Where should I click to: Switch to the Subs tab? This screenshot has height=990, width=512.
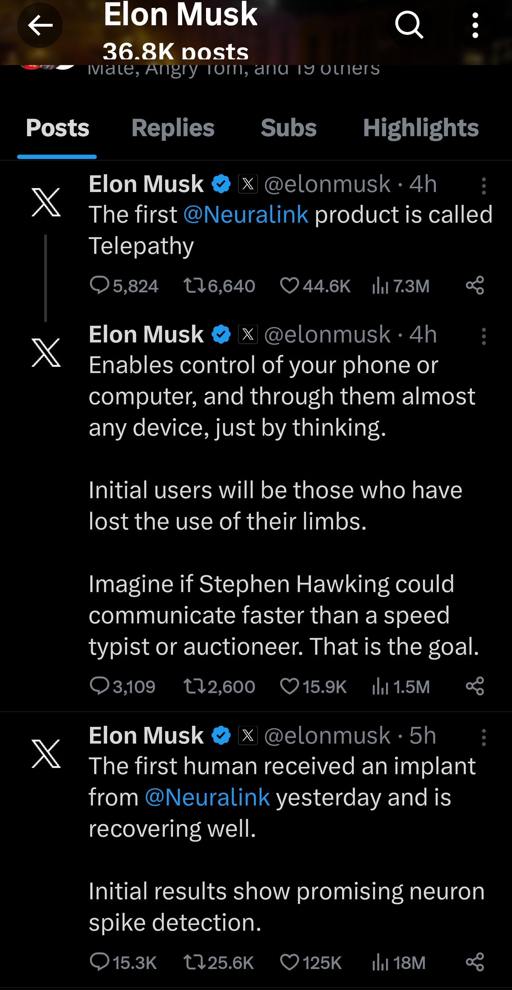pyautogui.click(x=288, y=128)
